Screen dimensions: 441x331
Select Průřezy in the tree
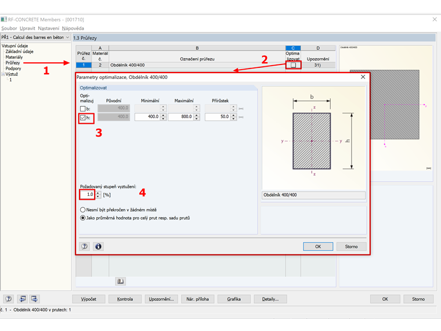click(13, 63)
